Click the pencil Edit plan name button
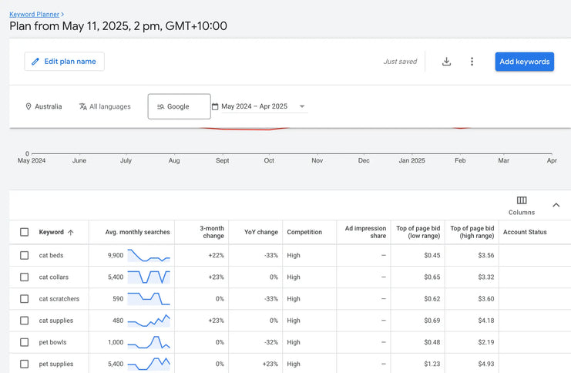The height and width of the screenshot is (373, 571). click(x=64, y=62)
